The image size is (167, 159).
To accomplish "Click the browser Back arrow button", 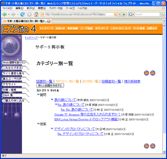I will (x=5, y=14).
